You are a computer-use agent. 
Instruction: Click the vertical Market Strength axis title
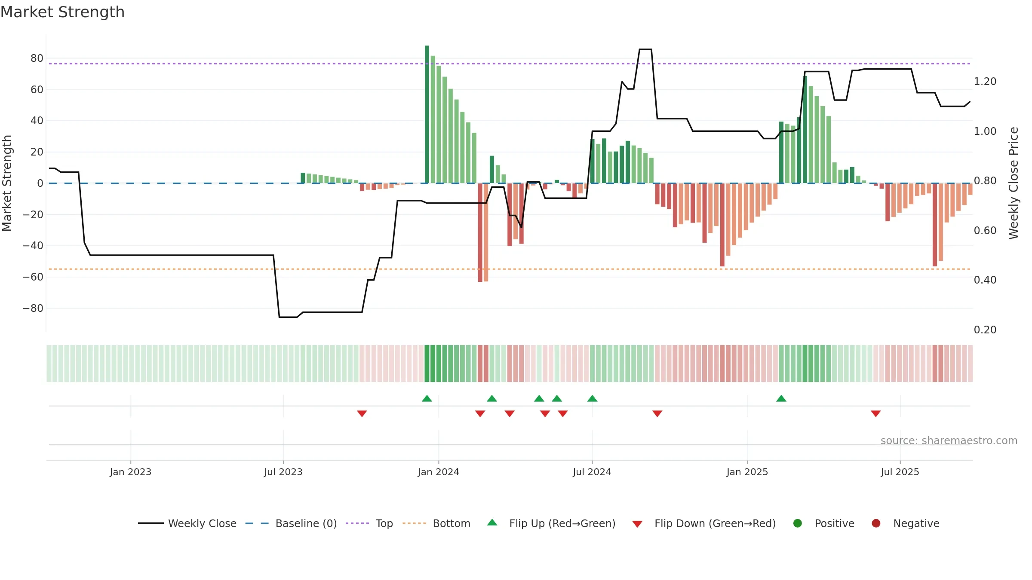pyautogui.click(x=7, y=183)
